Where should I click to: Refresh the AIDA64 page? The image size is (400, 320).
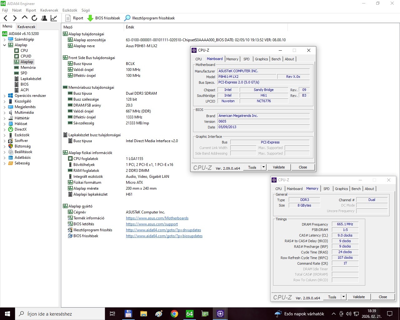click(34, 18)
